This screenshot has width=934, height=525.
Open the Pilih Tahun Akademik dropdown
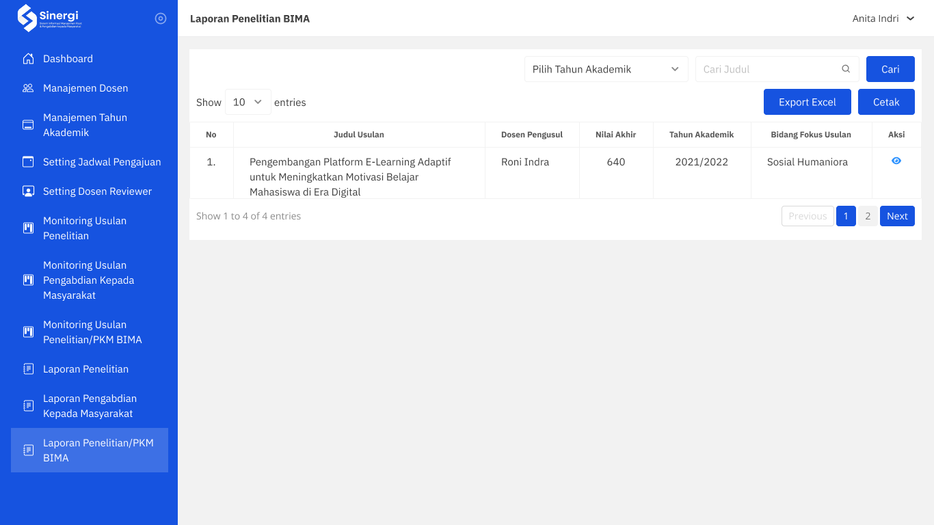pos(606,69)
